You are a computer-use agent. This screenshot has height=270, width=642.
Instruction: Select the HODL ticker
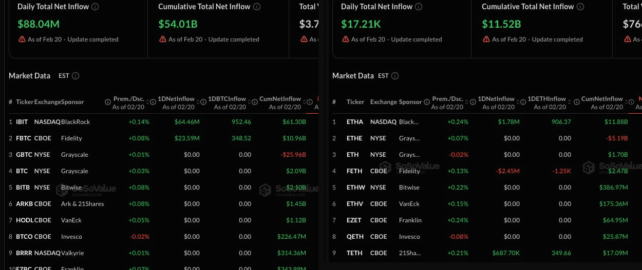tap(25, 220)
